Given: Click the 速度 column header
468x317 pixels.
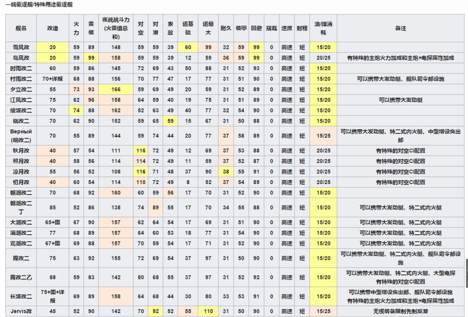Looking at the screenshot, I should click(287, 28).
